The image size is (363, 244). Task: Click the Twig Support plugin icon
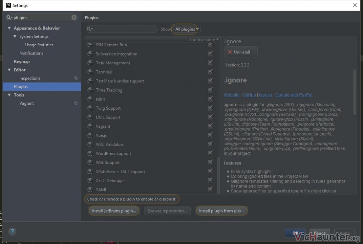tap(90, 108)
